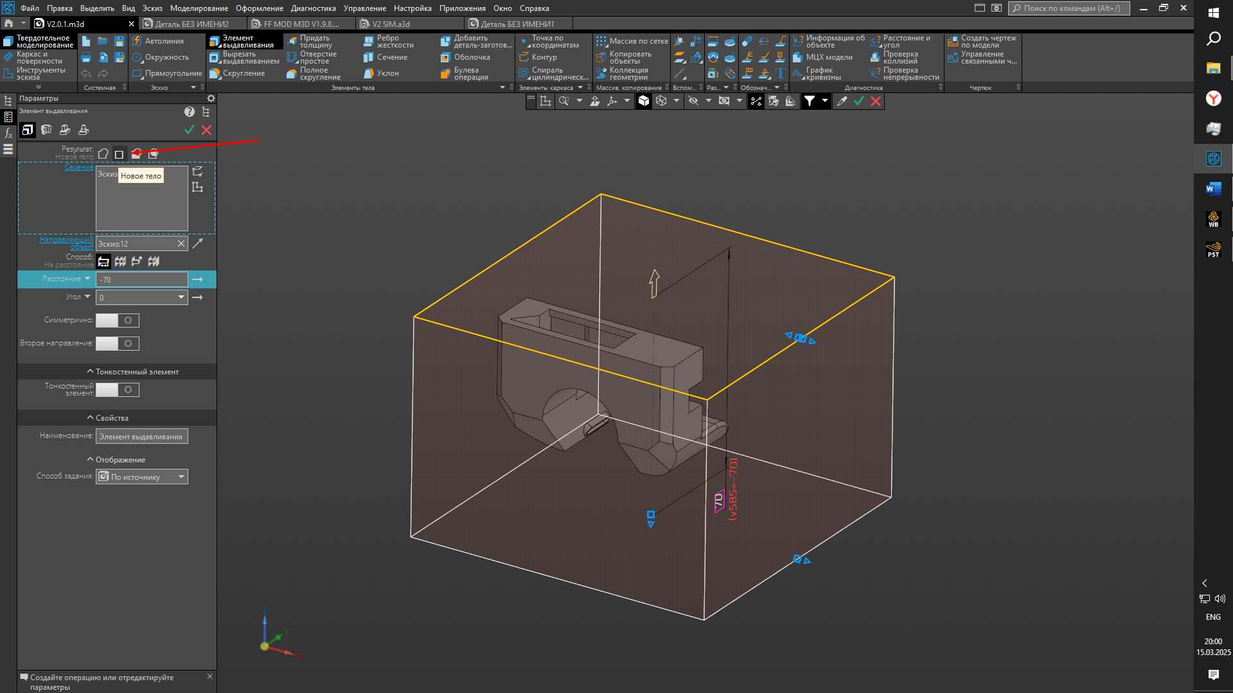Image resolution: width=1233 pixels, height=693 pixels.
Task: Confirm operation with green check in Параметры
Action: [190, 130]
